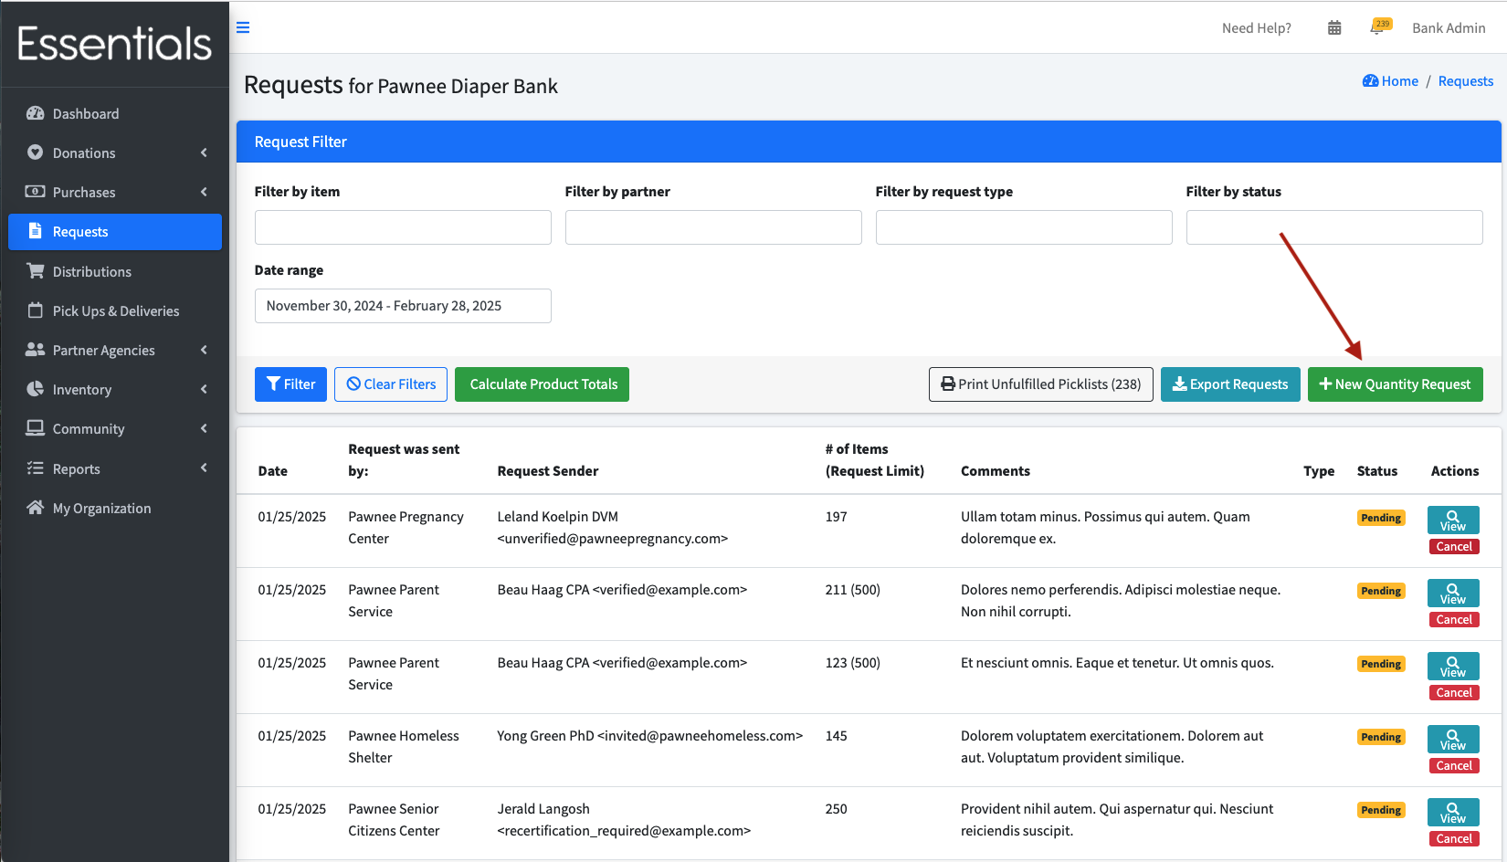Toggle the hamburger sidebar menu icon

point(243,27)
